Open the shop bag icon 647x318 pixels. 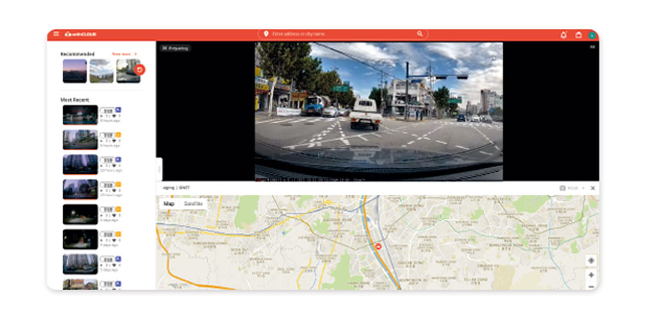(578, 35)
